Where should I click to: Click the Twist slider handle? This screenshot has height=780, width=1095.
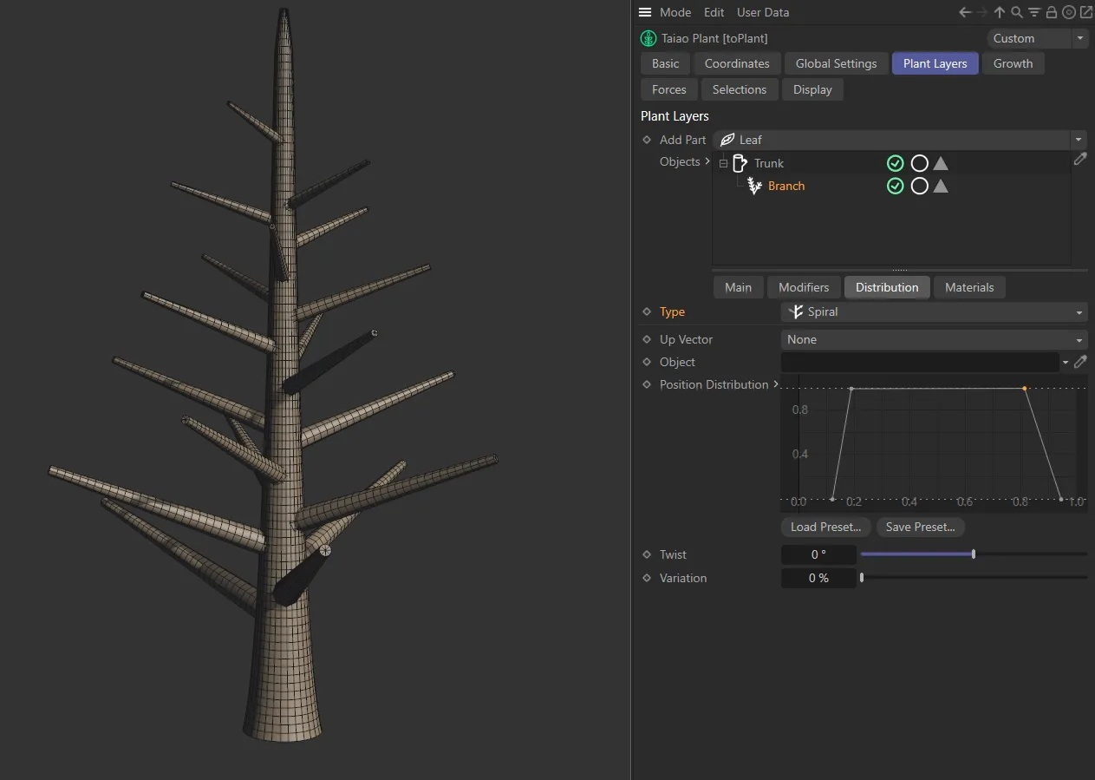[973, 553]
